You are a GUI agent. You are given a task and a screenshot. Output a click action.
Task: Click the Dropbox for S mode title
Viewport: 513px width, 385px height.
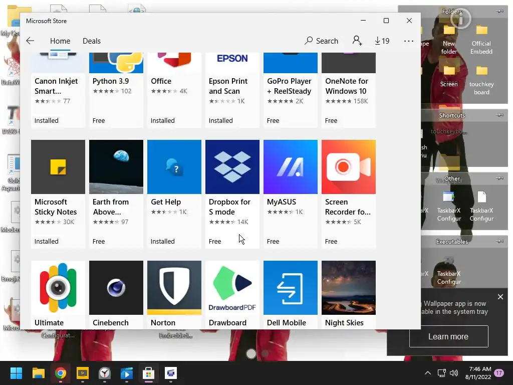coord(229,207)
